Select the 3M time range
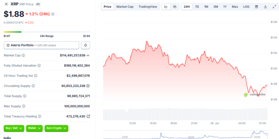Image resolution: width=279 pixels, height=139 pixels. (216, 7)
